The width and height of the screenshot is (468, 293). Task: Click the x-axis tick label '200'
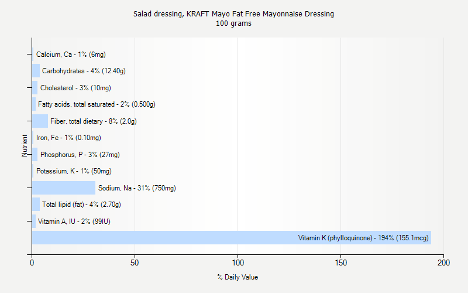(444, 263)
